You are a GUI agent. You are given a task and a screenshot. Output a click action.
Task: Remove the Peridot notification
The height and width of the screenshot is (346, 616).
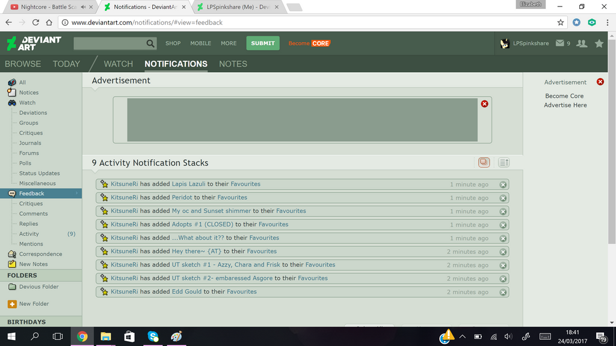tap(503, 198)
